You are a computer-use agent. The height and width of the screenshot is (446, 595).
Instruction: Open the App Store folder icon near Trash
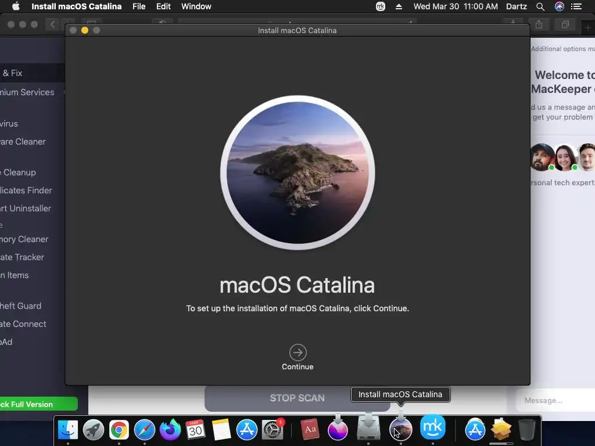(x=475, y=430)
